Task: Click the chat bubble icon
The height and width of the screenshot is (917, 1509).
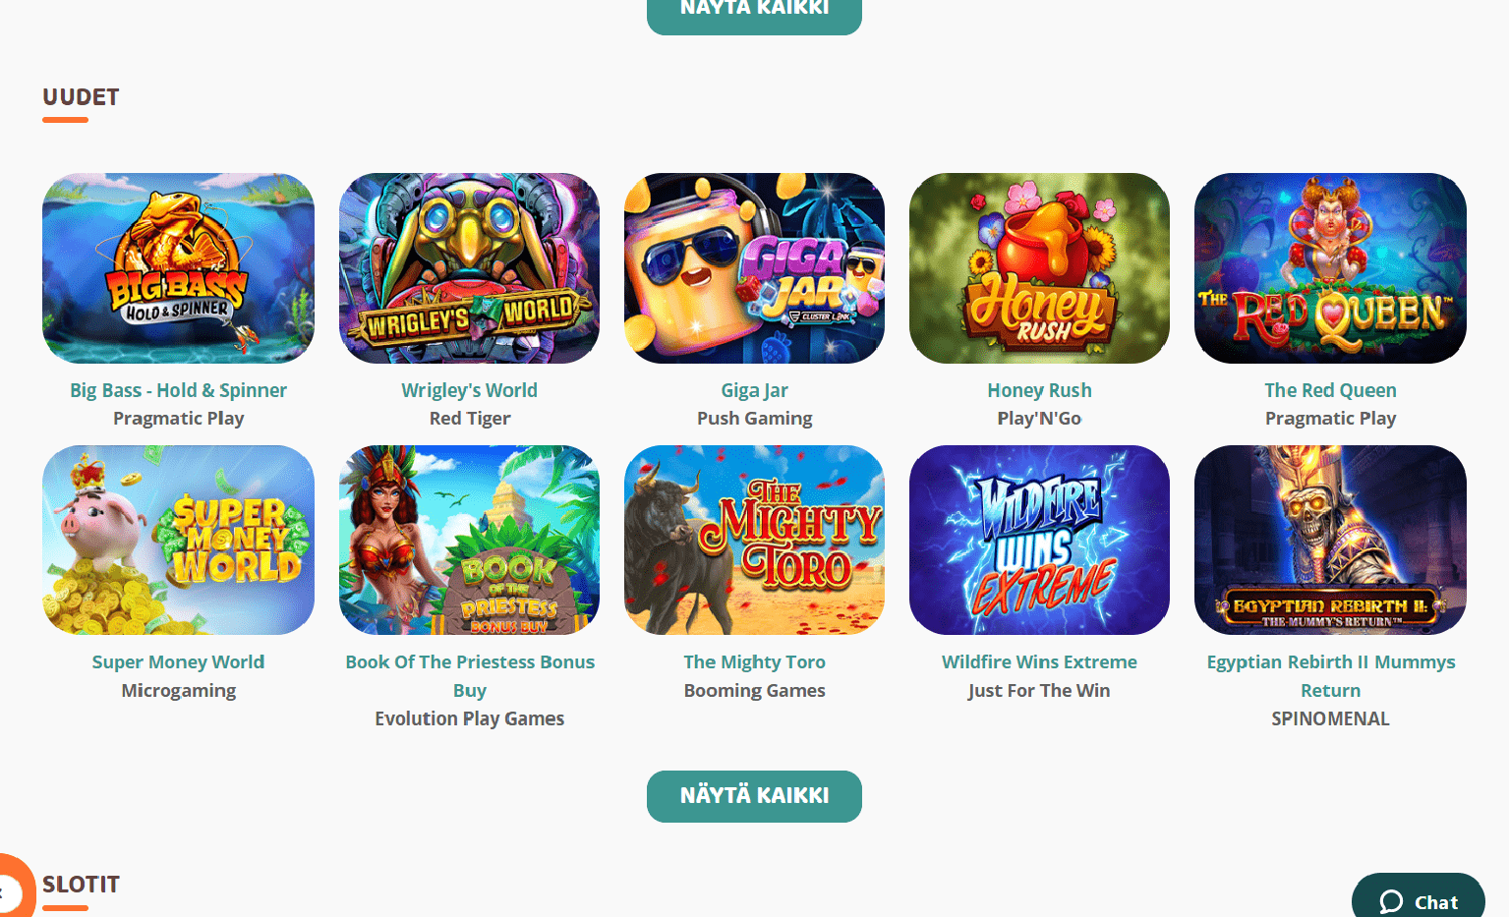Action: click(x=1391, y=901)
